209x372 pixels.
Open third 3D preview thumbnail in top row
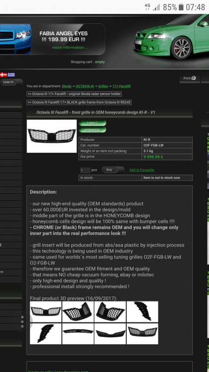(110, 311)
